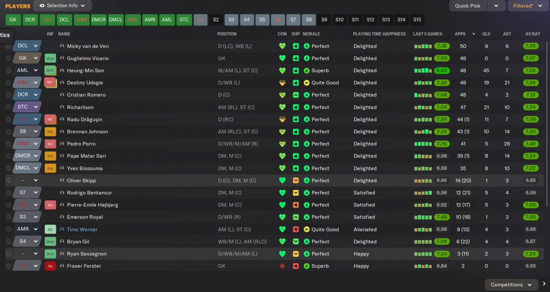Select the GK position slot
550x292 pixels.
[x=13, y=20]
